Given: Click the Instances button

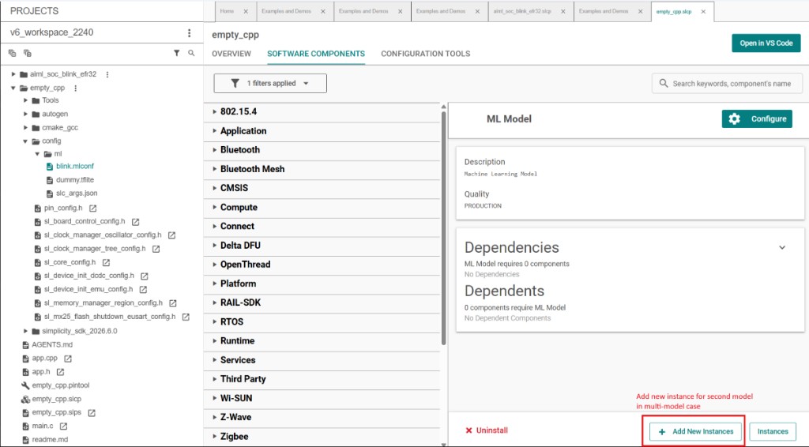Looking at the screenshot, I should (x=773, y=431).
